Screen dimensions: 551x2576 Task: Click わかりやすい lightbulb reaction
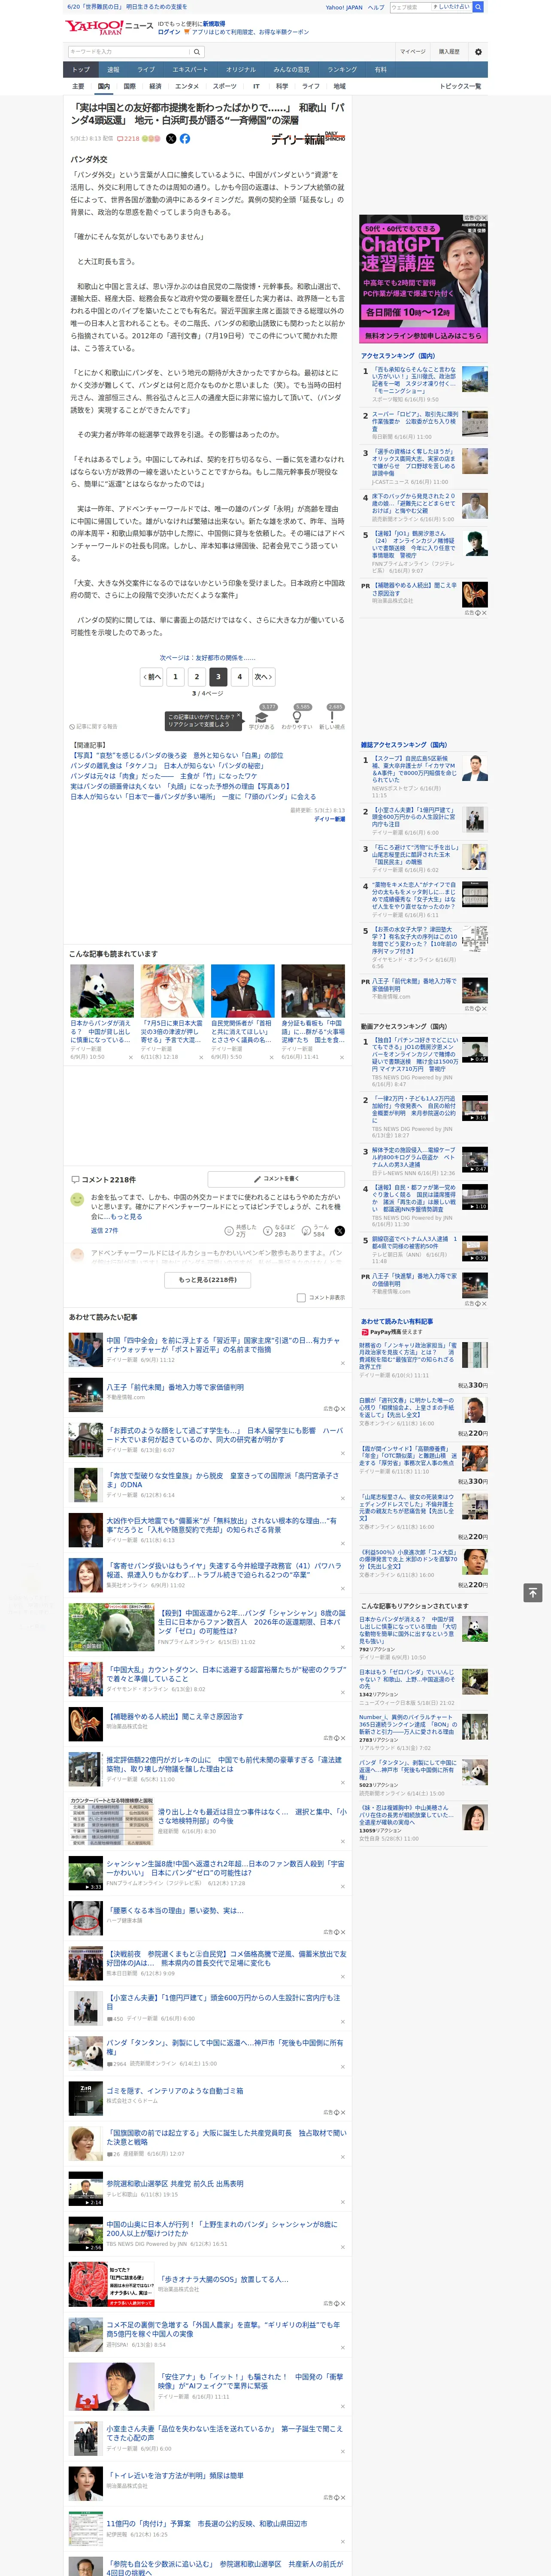tap(297, 719)
